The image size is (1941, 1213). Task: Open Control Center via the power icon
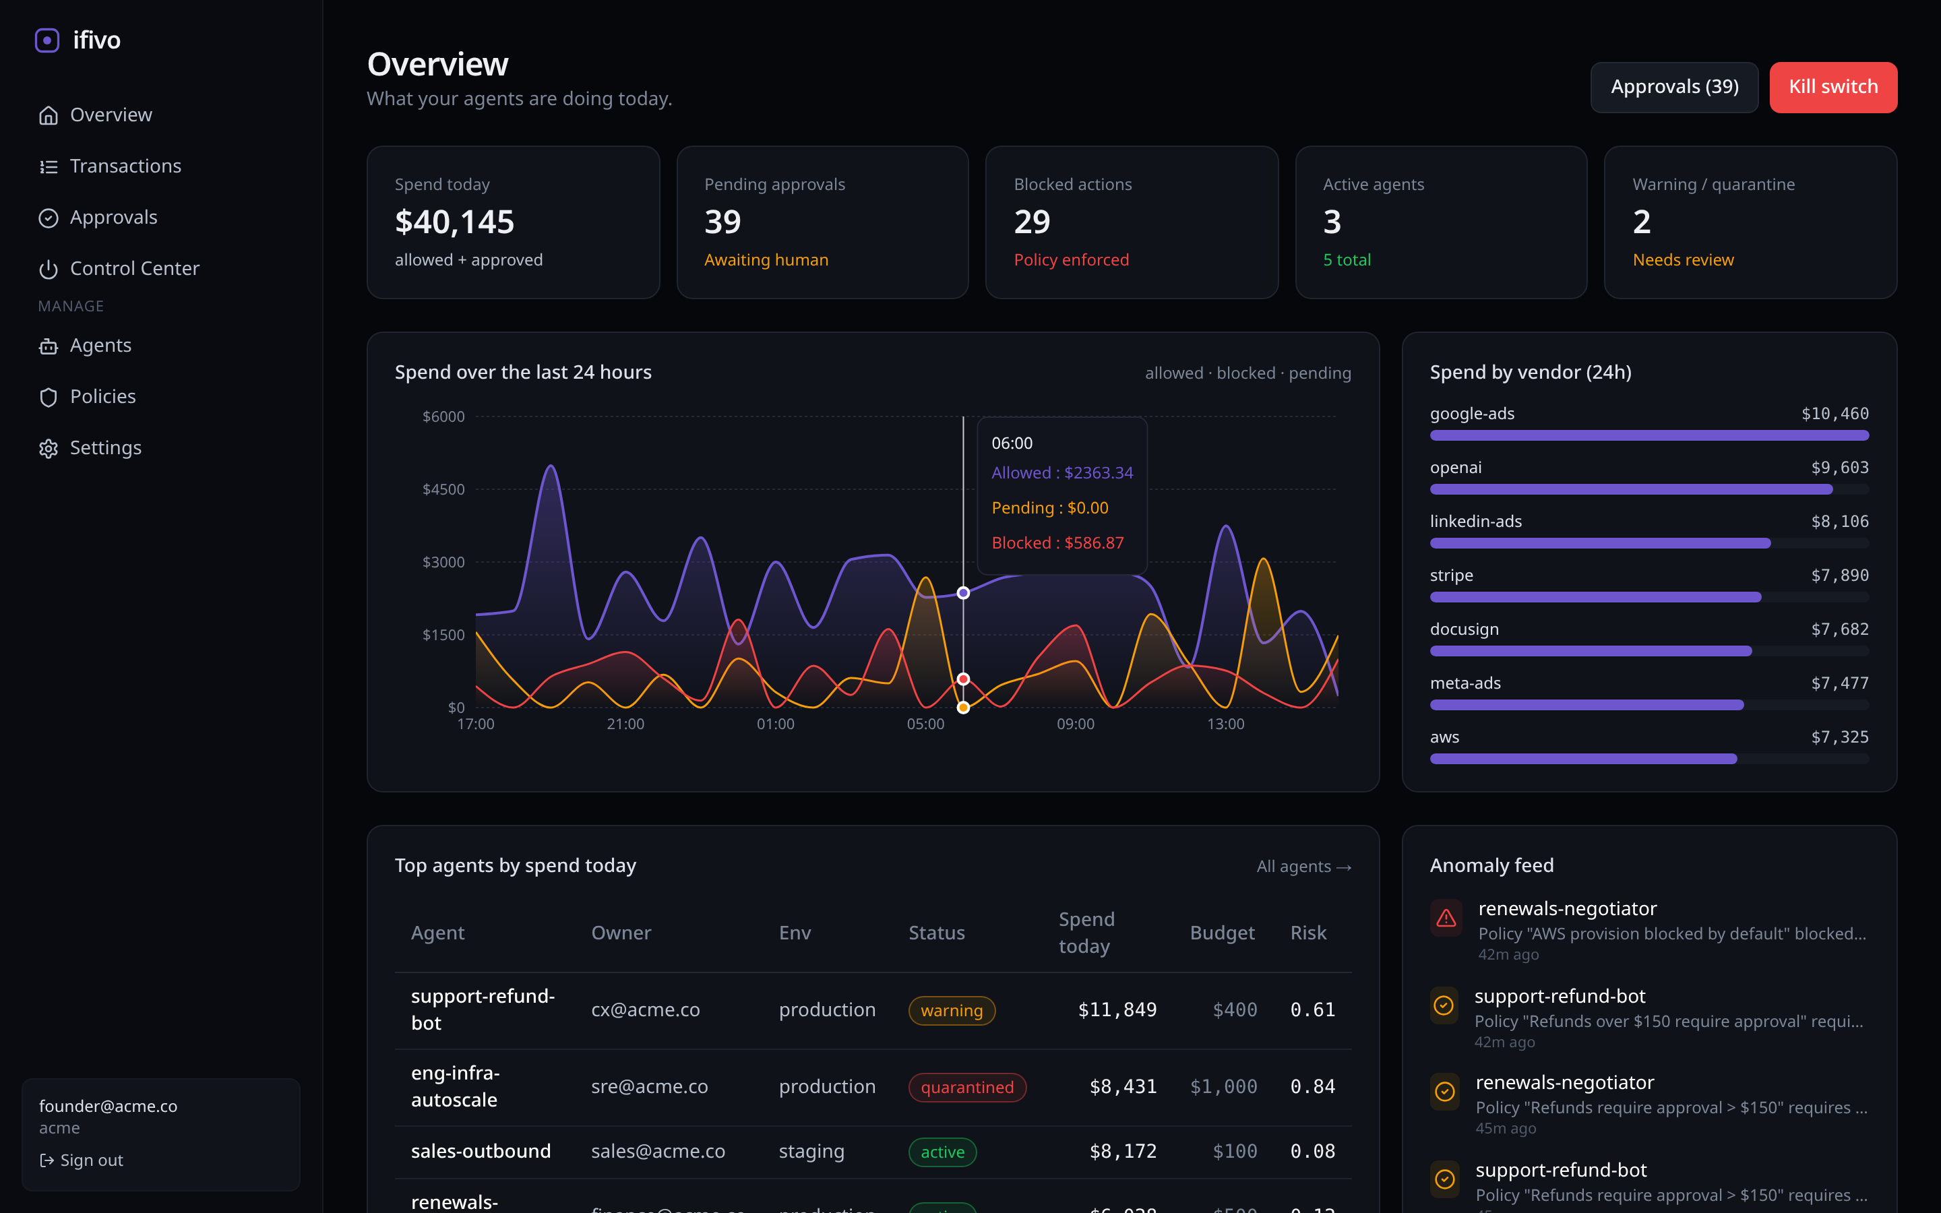click(48, 269)
